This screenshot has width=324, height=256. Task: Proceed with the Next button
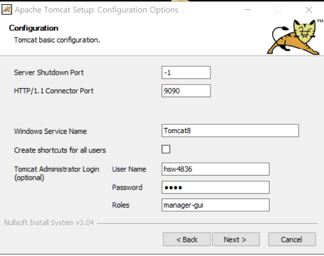(x=236, y=239)
